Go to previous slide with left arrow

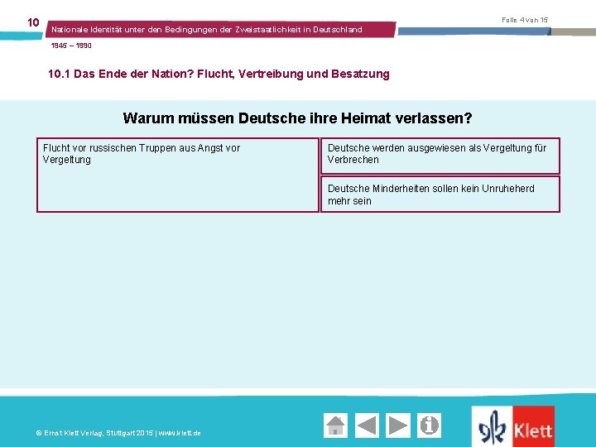pyautogui.click(x=367, y=425)
